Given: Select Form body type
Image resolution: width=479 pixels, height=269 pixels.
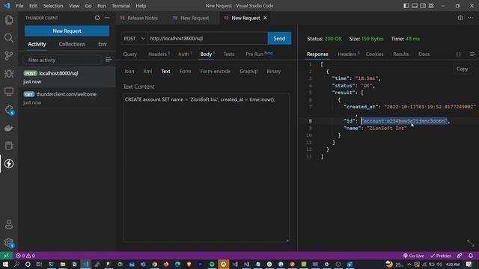Looking at the screenshot, I should click(185, 72).
